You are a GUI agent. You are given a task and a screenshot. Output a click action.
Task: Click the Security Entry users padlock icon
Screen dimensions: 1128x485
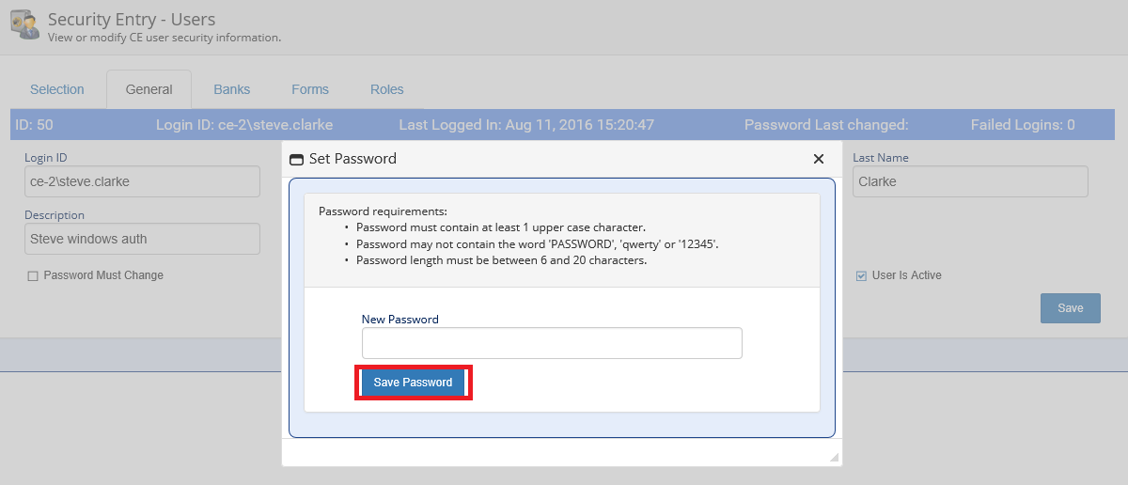pos(24,24)
